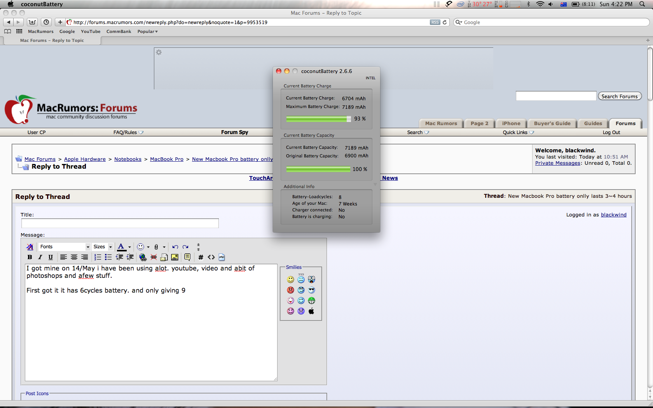
Task: Insert the confused ??? smiley
Action: (301, 279)
